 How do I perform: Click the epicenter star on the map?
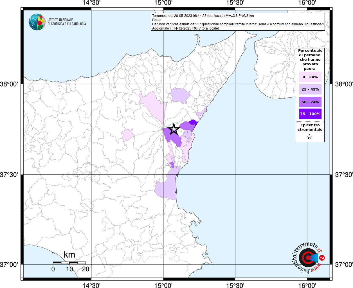[174, 129]
